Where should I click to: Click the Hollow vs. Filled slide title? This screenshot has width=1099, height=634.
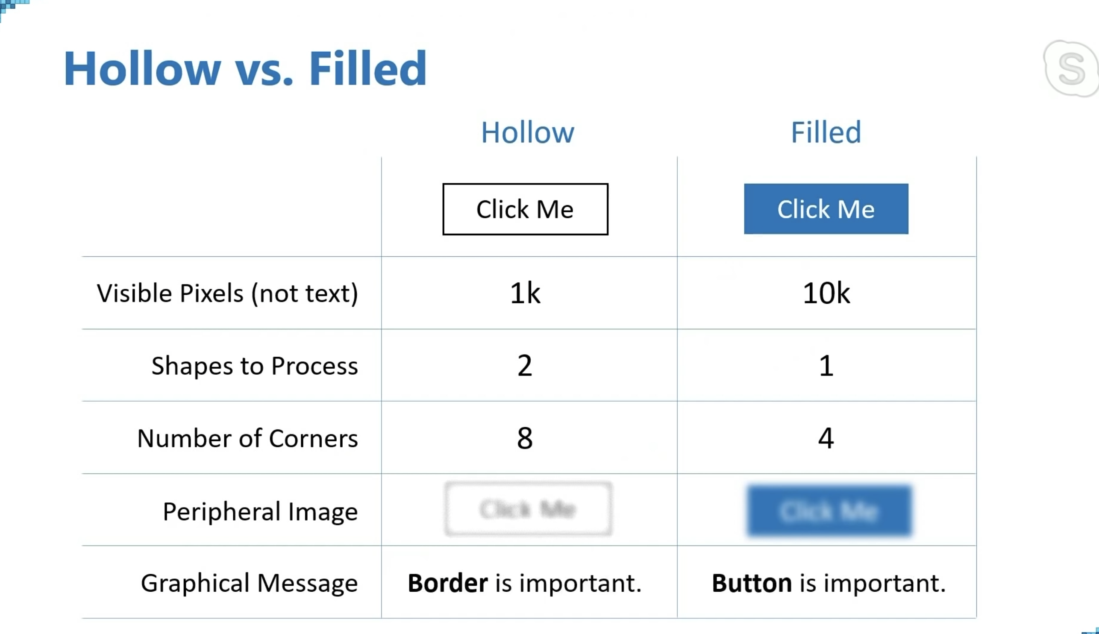[245, 68]
